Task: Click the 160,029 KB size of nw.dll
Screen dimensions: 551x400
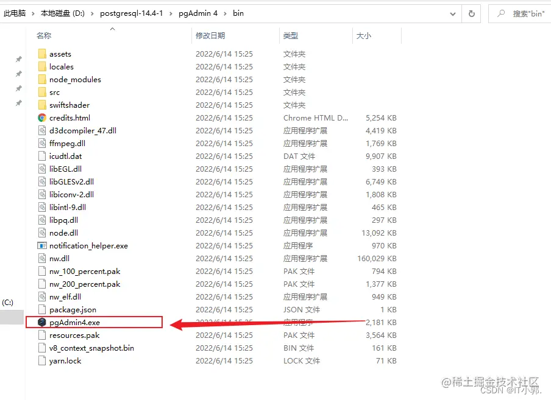Action: click(x=377, y=259)
